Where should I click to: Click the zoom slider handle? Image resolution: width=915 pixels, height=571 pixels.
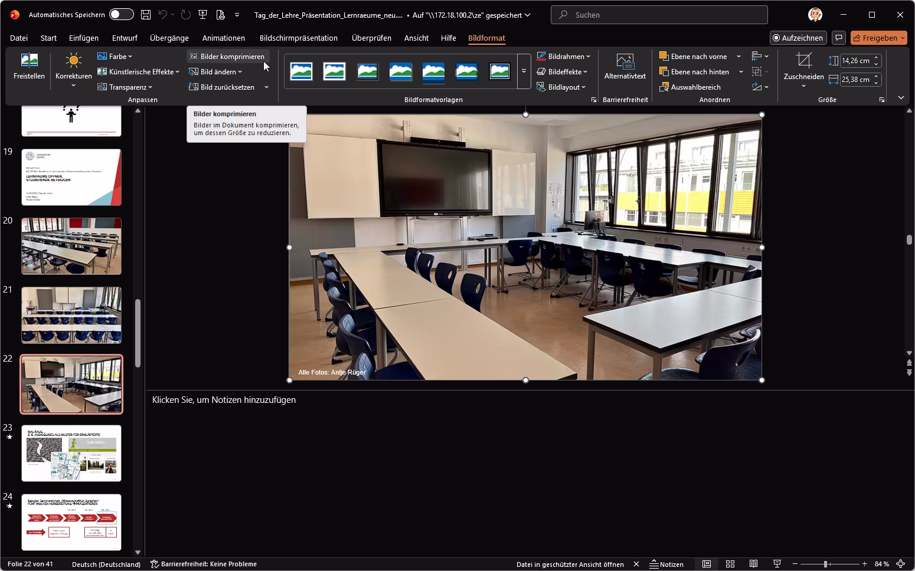pos(825,564)
